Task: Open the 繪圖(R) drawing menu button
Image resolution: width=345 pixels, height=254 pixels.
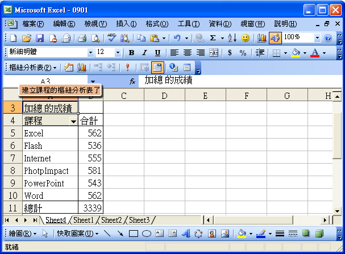Action: [23, 234]
